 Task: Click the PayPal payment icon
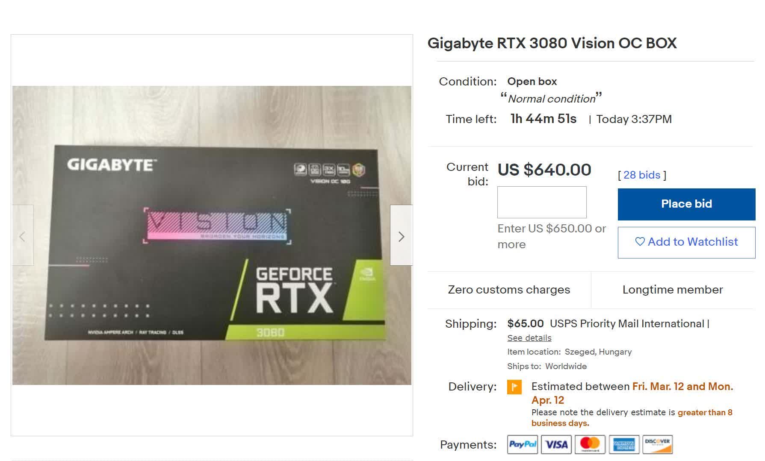[x=523, y=444]
